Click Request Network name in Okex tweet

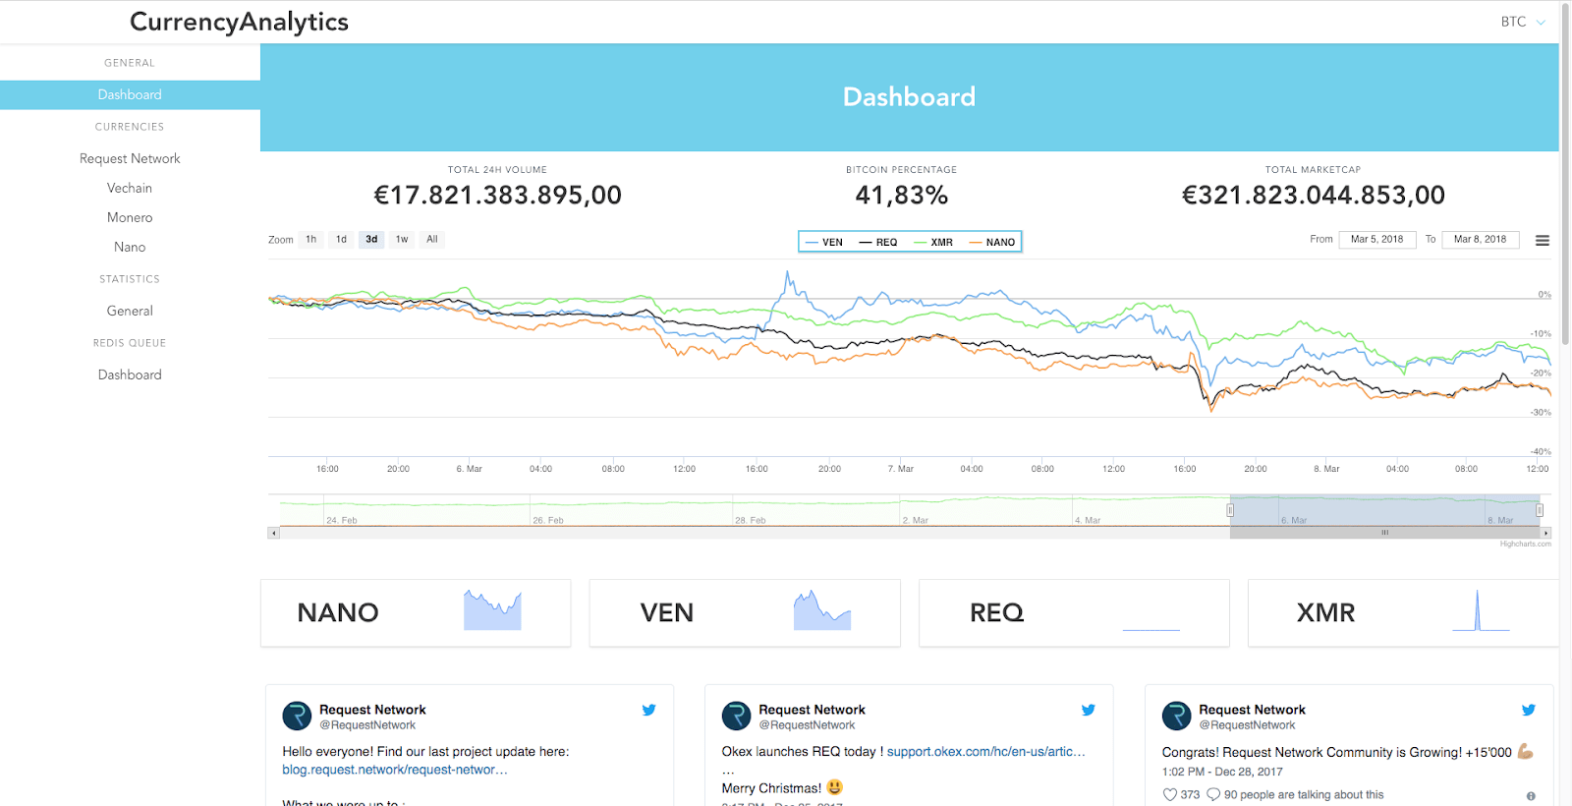[812, 710]
